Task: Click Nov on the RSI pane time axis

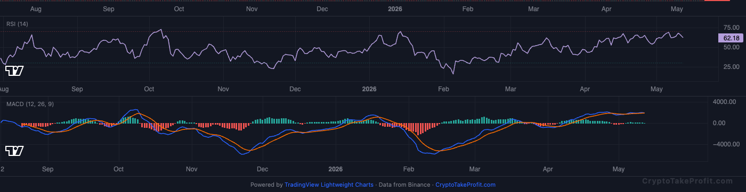Action: pyautogui.click(x=223, y=89)
